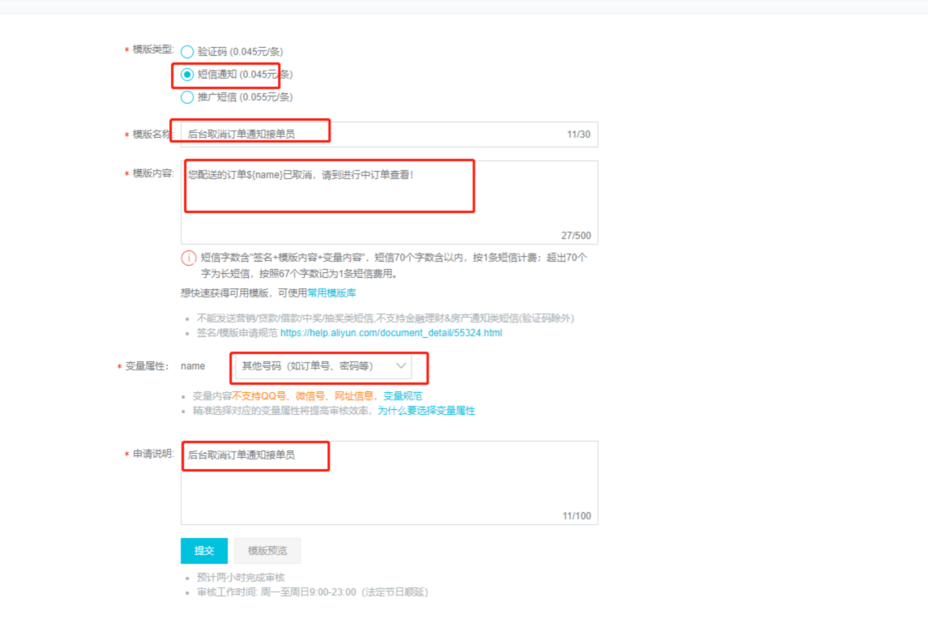
Task: Click the "name" variable label
Action: tap(193, 366)
